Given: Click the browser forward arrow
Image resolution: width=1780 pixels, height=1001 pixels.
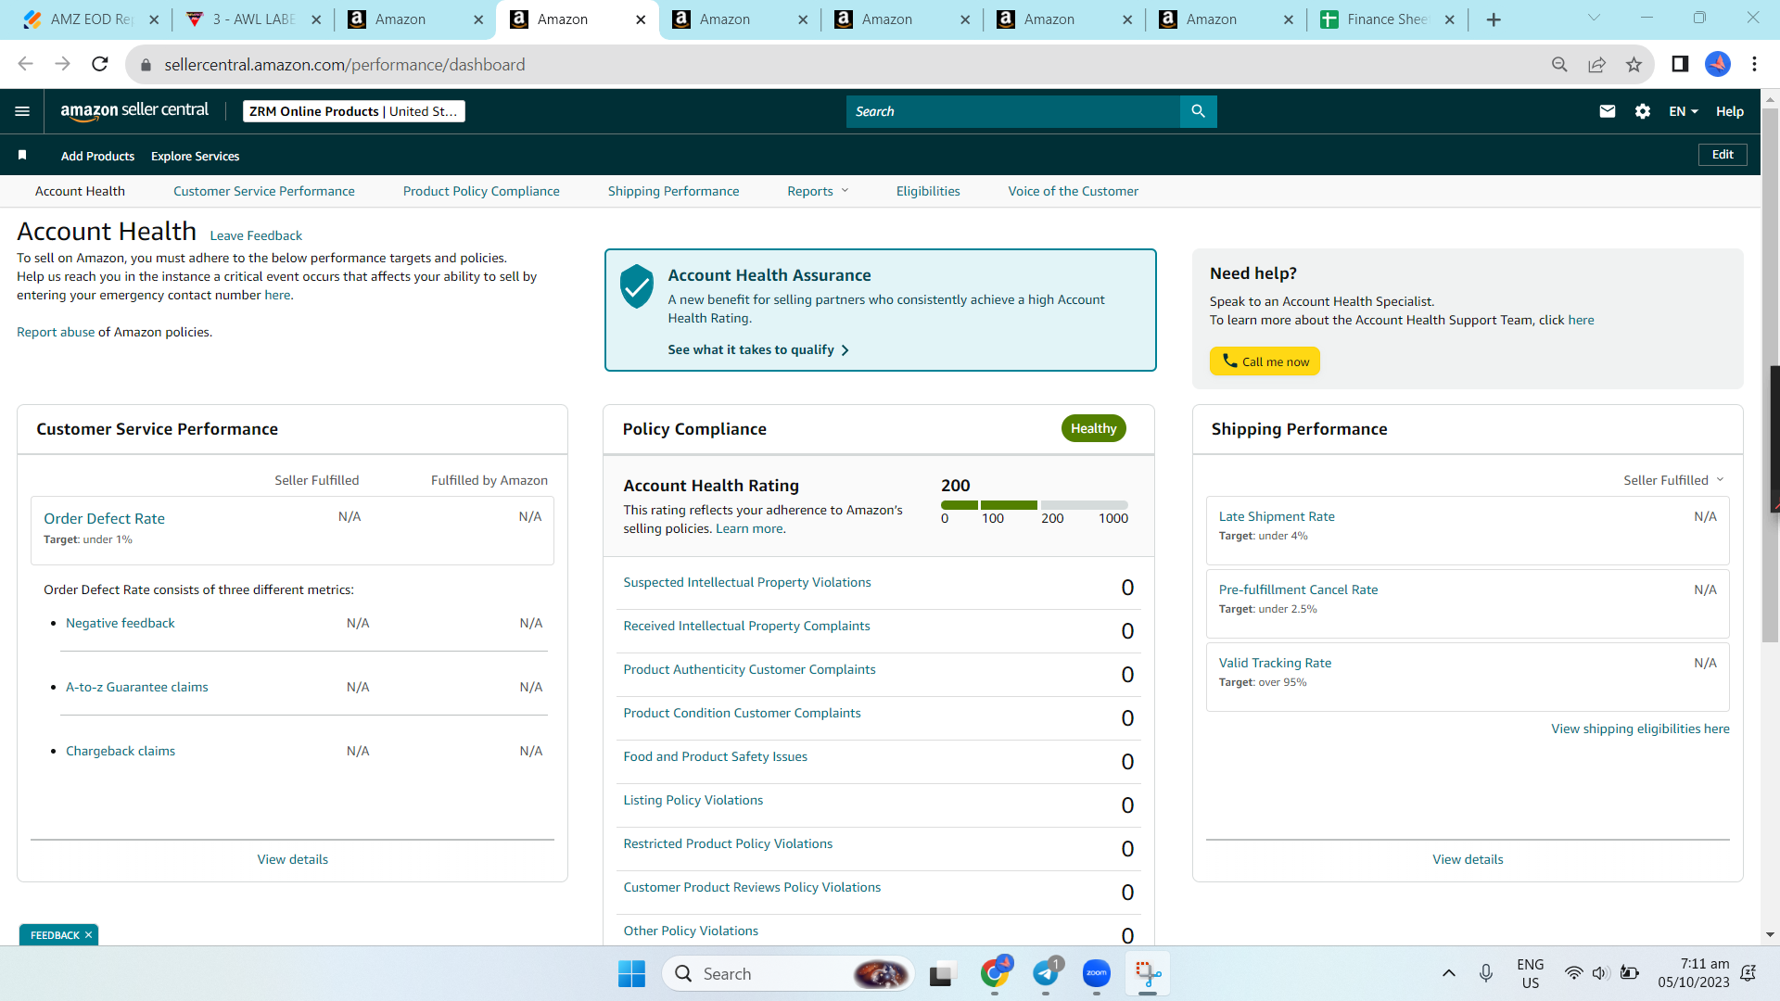Looking at the screenshot, I should [62, 64].
